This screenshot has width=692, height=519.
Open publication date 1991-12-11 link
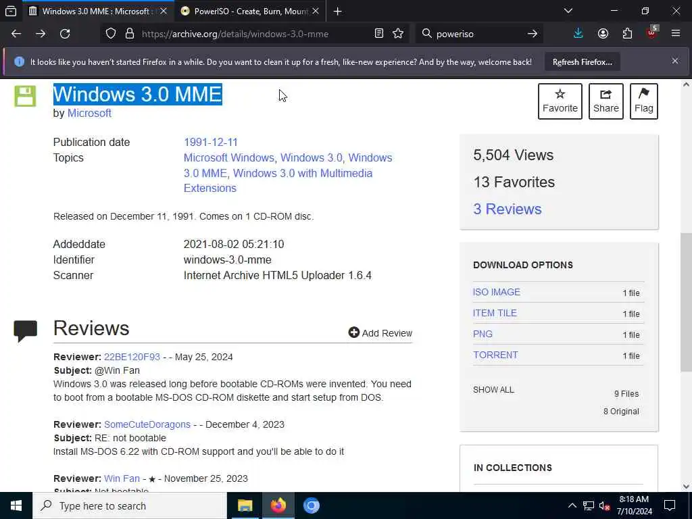click(x=211, y=142)
